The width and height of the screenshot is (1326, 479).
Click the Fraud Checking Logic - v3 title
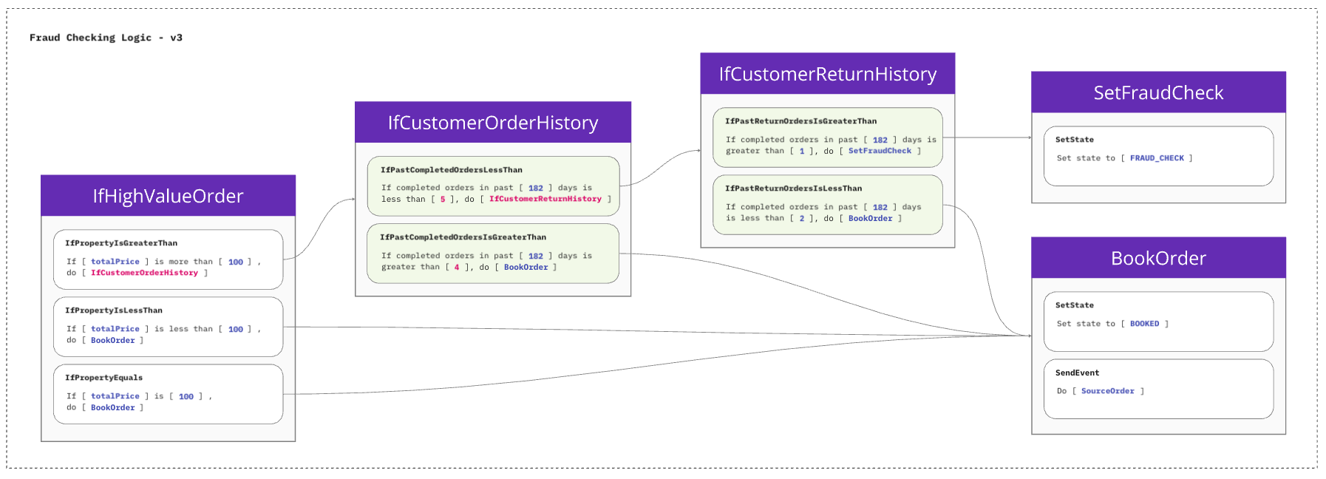(106, 38)
